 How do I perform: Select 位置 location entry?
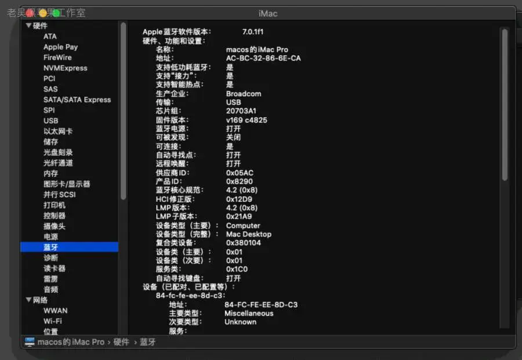tap(50, 332)
